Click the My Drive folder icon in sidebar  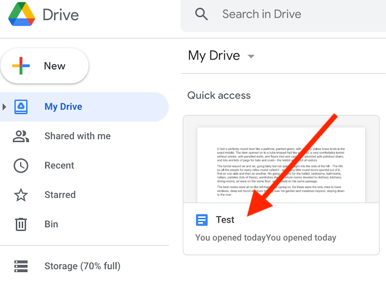pyautogui.click(x=21, y=107)
